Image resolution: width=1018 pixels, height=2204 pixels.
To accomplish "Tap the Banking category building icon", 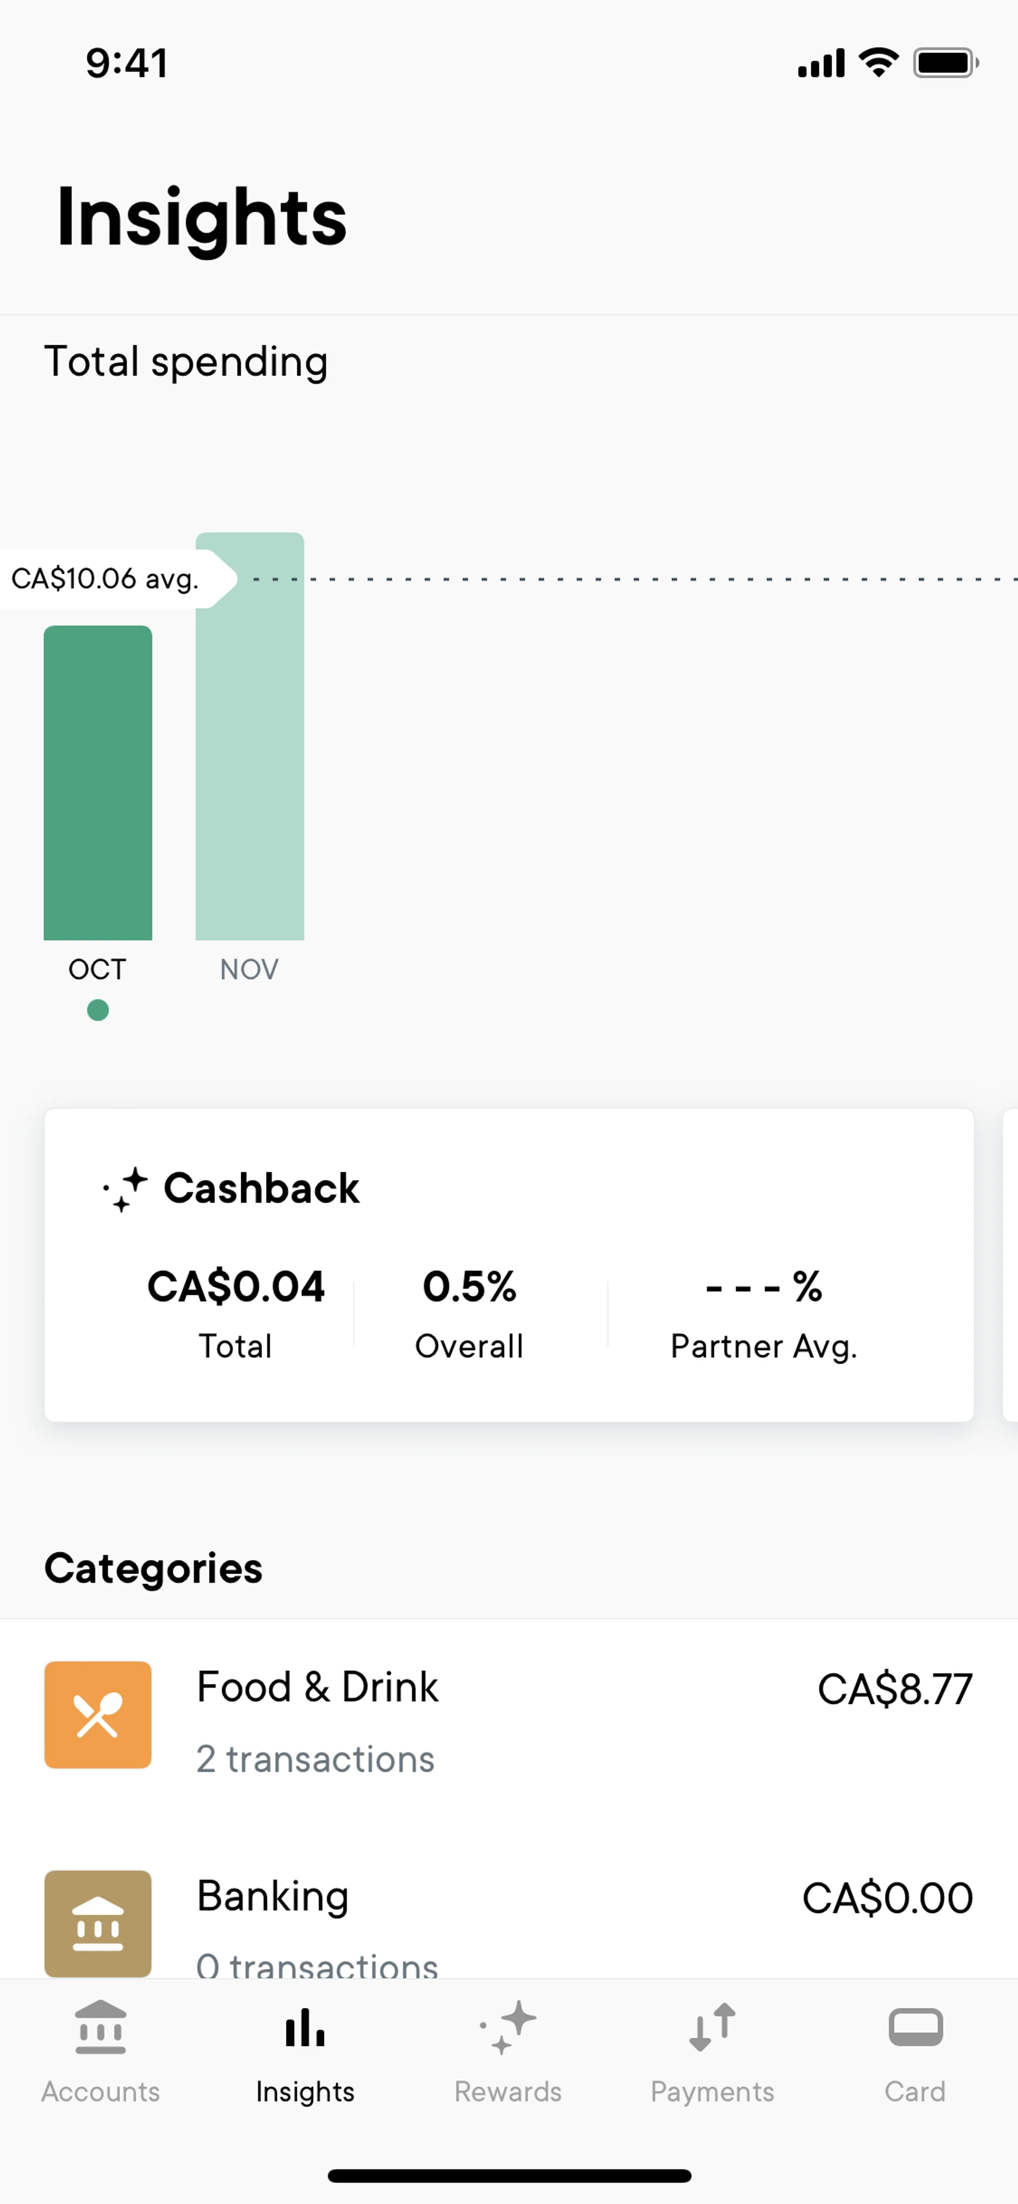I will [x=99, y=1922].
